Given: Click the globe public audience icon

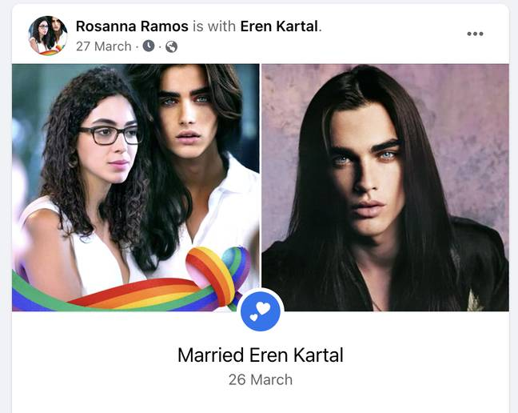Looking at the screenshot, I should click(x=171, y=46).
